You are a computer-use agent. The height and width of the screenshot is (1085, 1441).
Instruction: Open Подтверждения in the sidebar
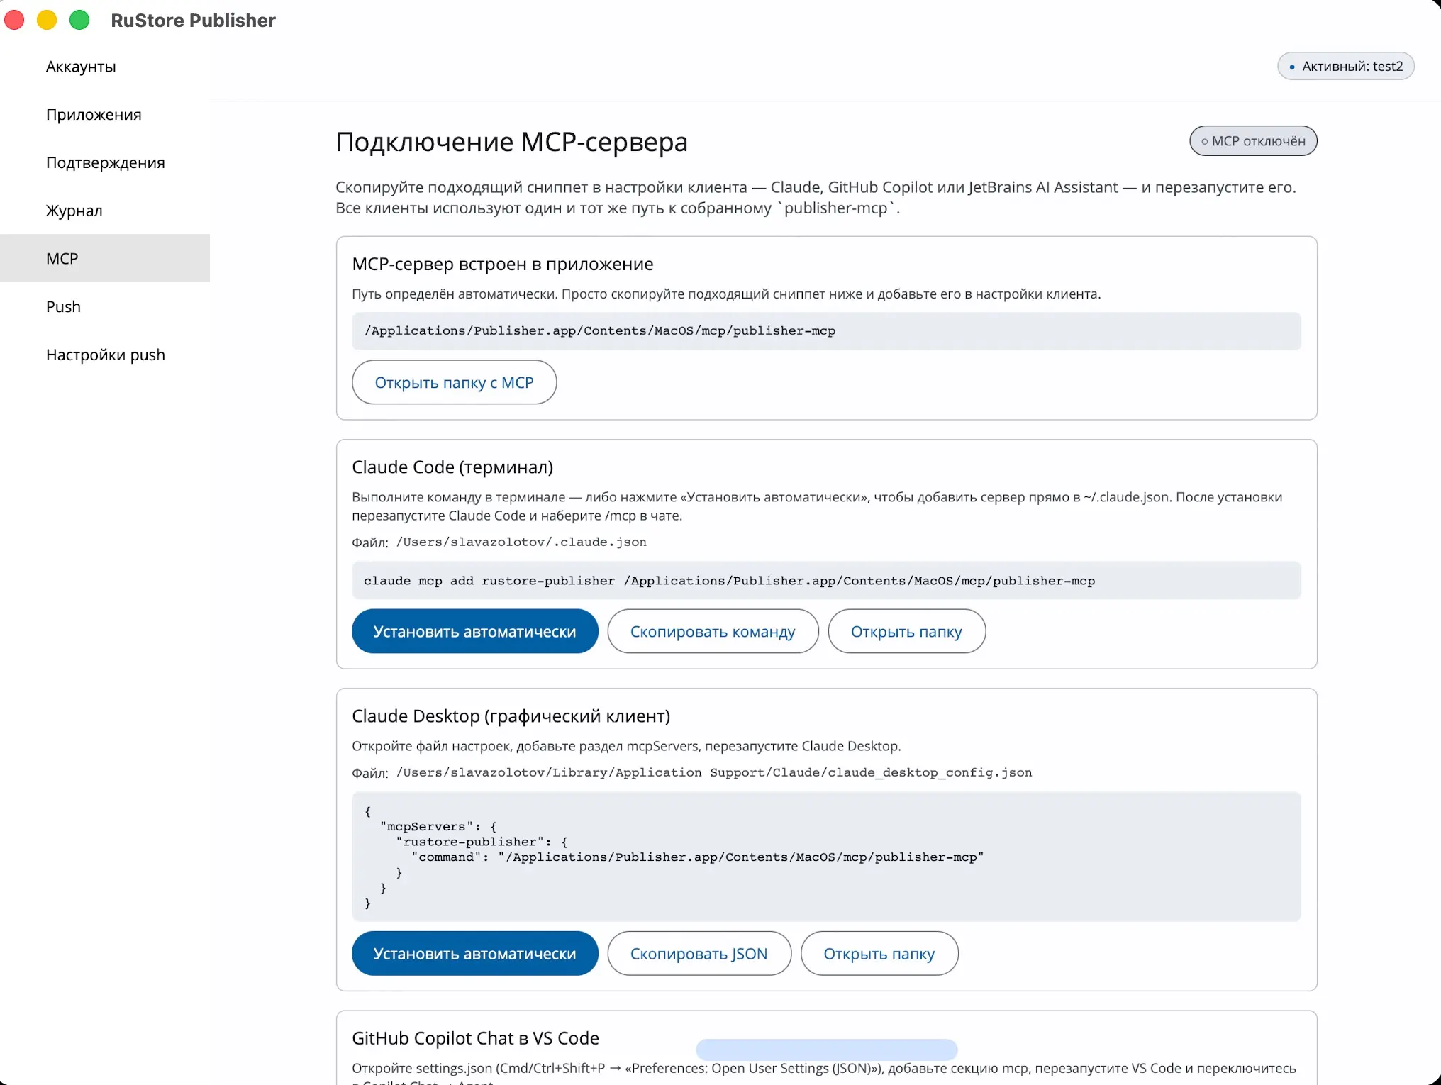click(105, 163)
